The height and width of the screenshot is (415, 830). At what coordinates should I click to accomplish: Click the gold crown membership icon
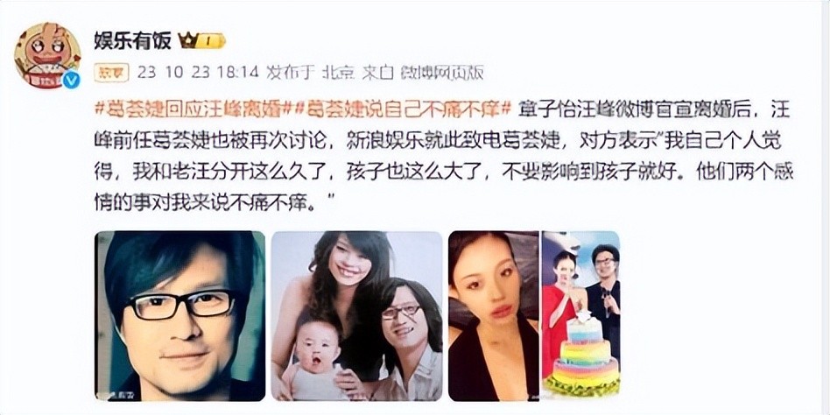(188, 39)
